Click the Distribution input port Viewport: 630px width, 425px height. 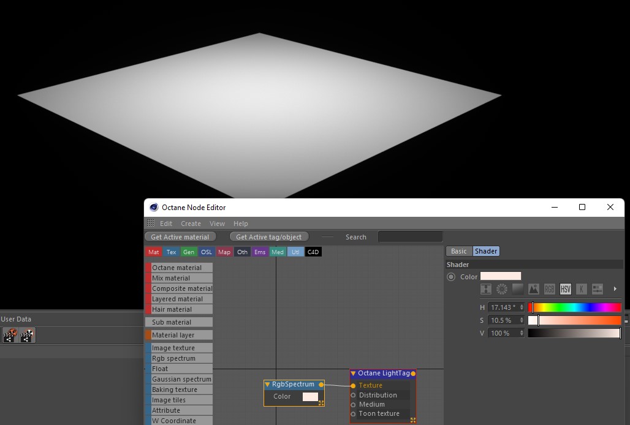coord(353,396)
